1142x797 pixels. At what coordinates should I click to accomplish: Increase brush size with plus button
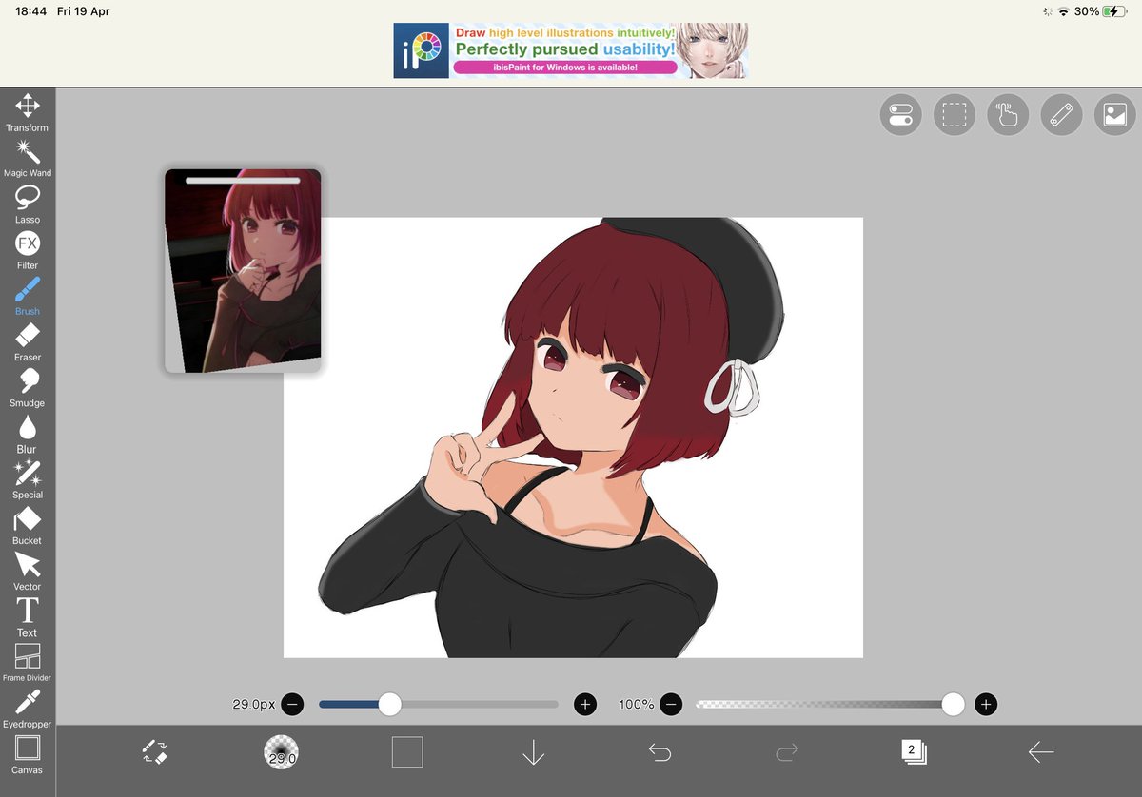pos(585,704)
